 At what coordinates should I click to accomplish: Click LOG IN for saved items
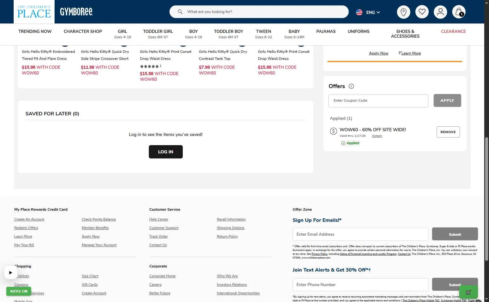click(x=166, y=152)
